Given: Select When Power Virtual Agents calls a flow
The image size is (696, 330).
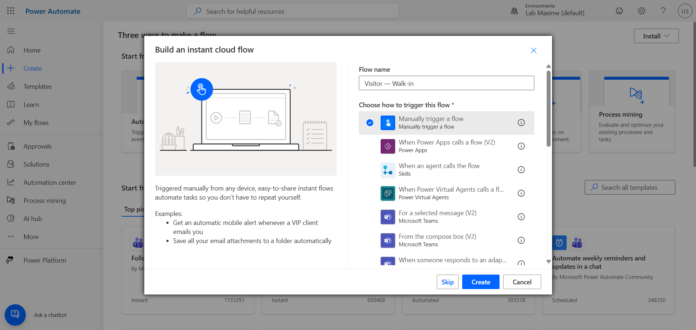Looking at the screenshot, I should (447, 193).
